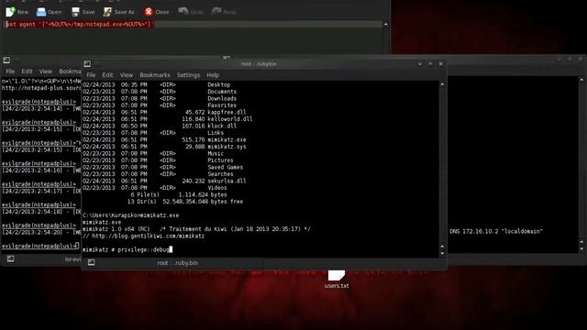Click the kelloworld.dll entry in the listing
The width and height of the screenshot is (587, 330).
[230, 119]
